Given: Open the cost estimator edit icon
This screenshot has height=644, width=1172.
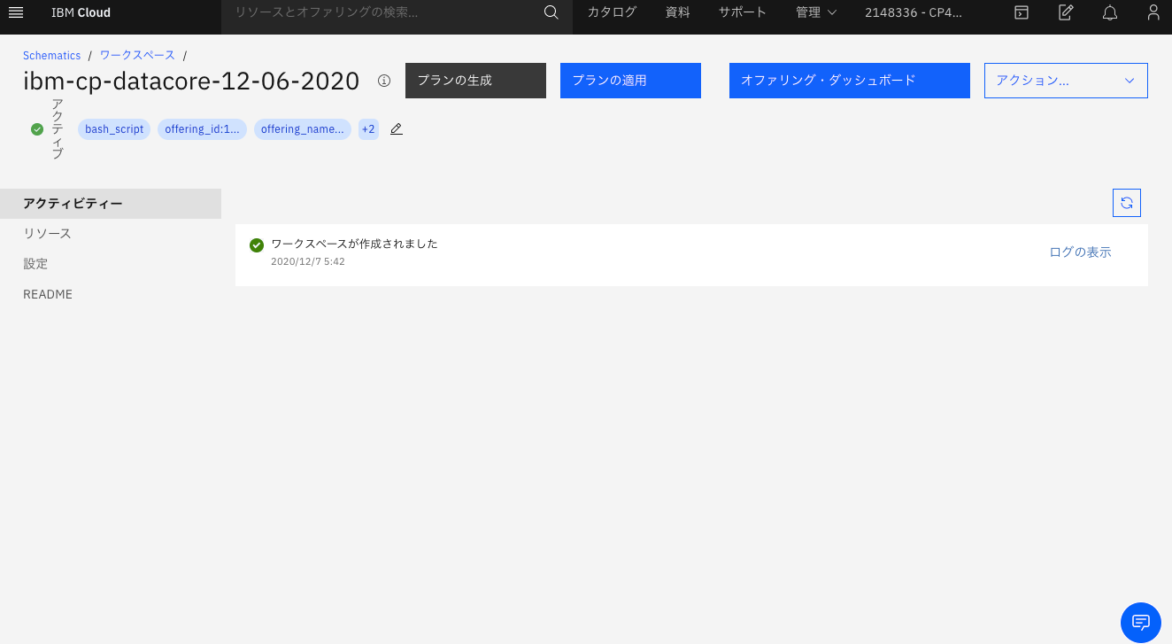Looking at the screenshot, I should (x=1066, y=12).
